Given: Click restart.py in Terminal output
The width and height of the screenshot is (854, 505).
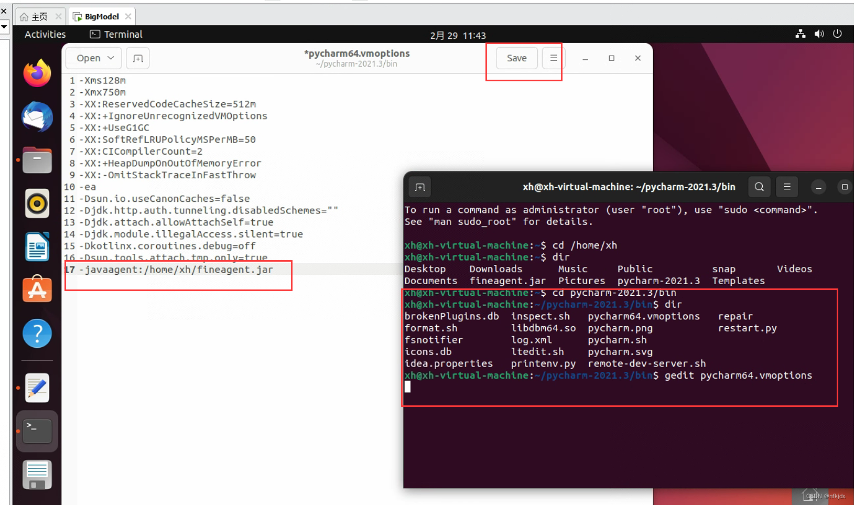Looking at the screenshot, I should pos(748,328).
